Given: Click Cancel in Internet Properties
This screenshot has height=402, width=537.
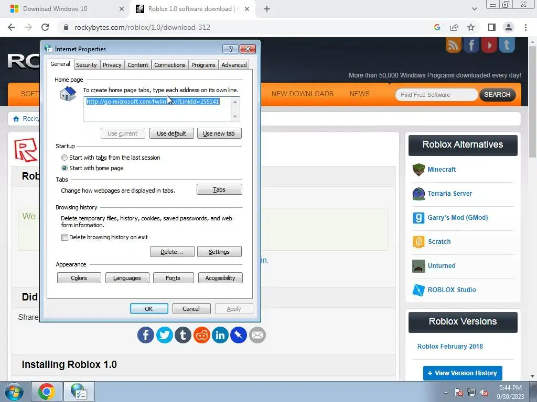Looking at the screenshot, I should [x=191, y=309].
